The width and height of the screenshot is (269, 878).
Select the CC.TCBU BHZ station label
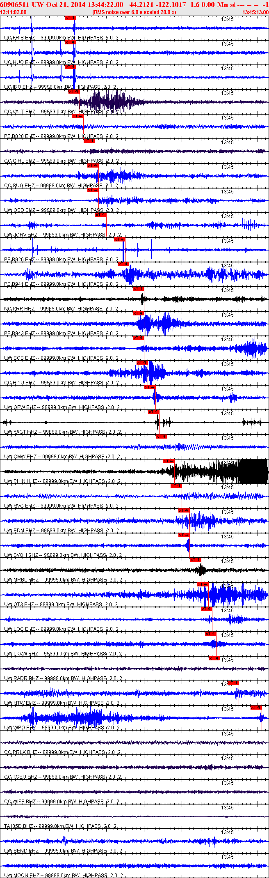62,777
